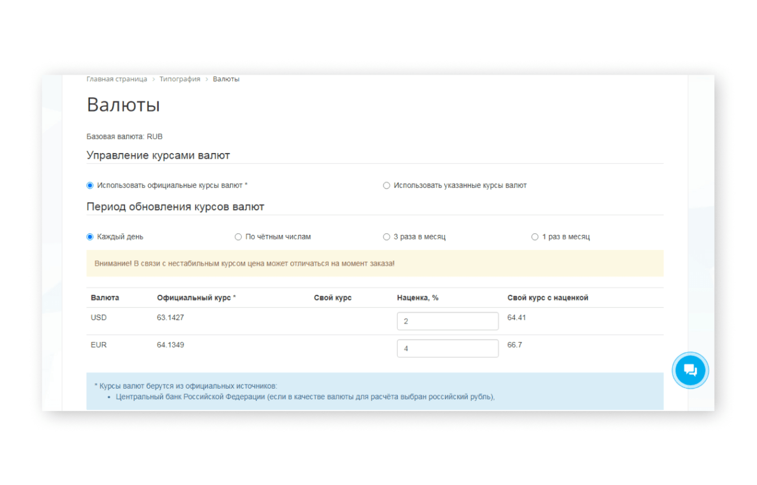Viewport: 757px width, 485px height.
Task: Click the EUR official rate 64.1349
Action: click(x=171, y=345)
